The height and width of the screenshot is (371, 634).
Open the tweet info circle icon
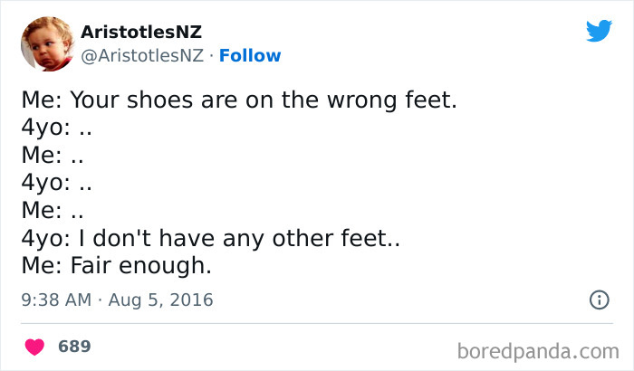pos(599,300)
